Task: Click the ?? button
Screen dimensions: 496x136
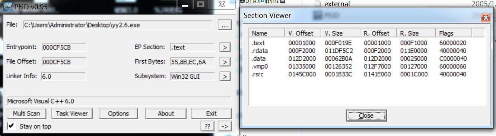Action: (207, 126)
